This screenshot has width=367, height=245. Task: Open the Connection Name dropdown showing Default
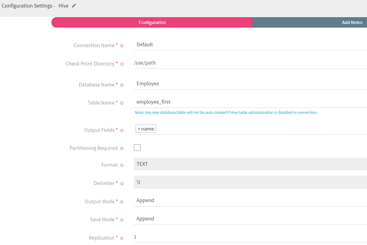click(250, 44)
